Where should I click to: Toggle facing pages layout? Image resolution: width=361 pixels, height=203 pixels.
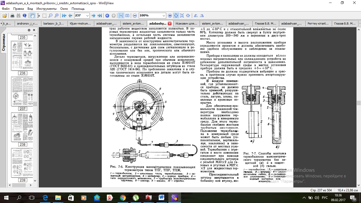click(127, 15)
